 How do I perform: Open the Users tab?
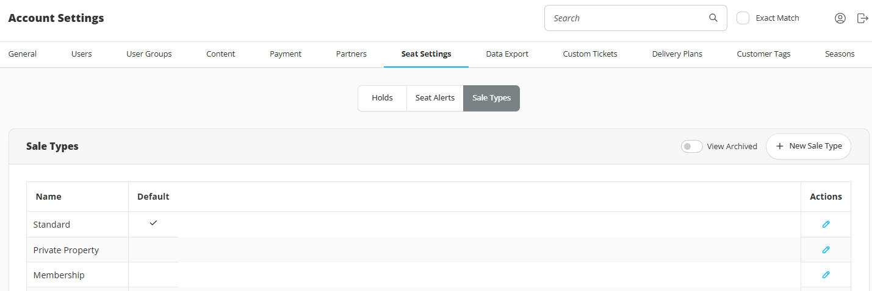(81, 54)
